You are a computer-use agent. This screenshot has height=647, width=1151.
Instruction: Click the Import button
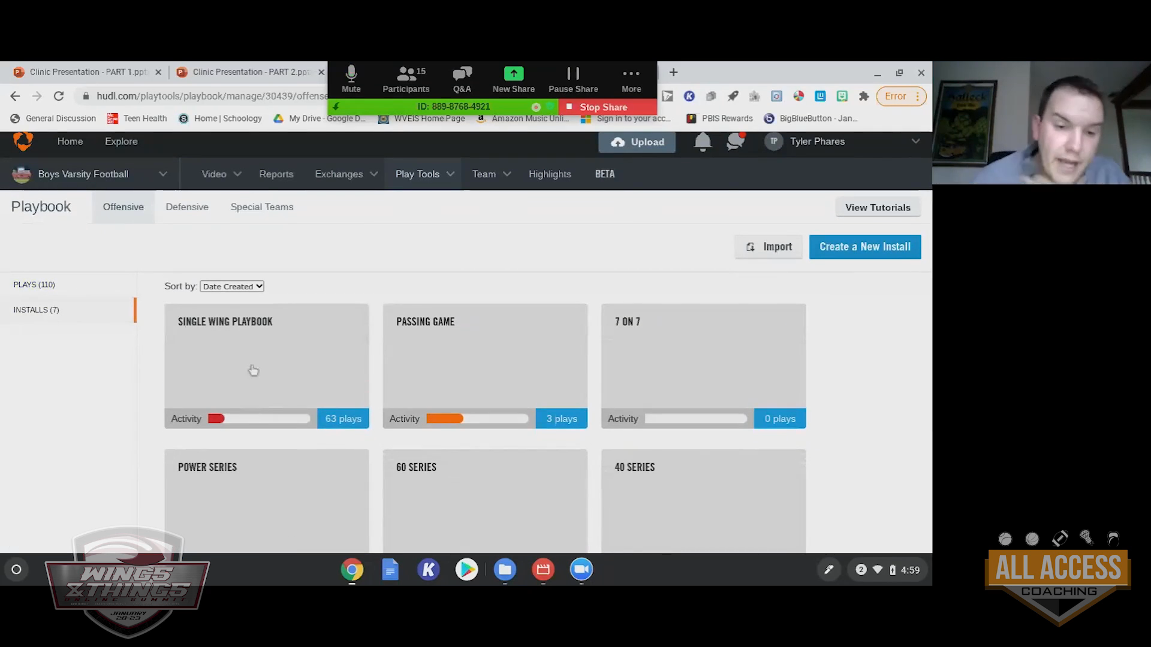pos(769,247)
